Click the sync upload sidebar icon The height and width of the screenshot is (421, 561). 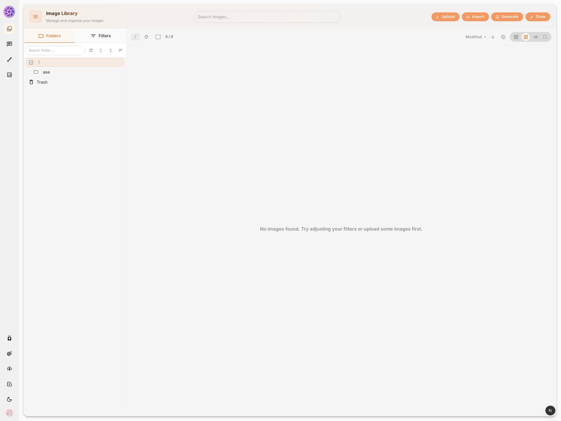tap(9, 369)
